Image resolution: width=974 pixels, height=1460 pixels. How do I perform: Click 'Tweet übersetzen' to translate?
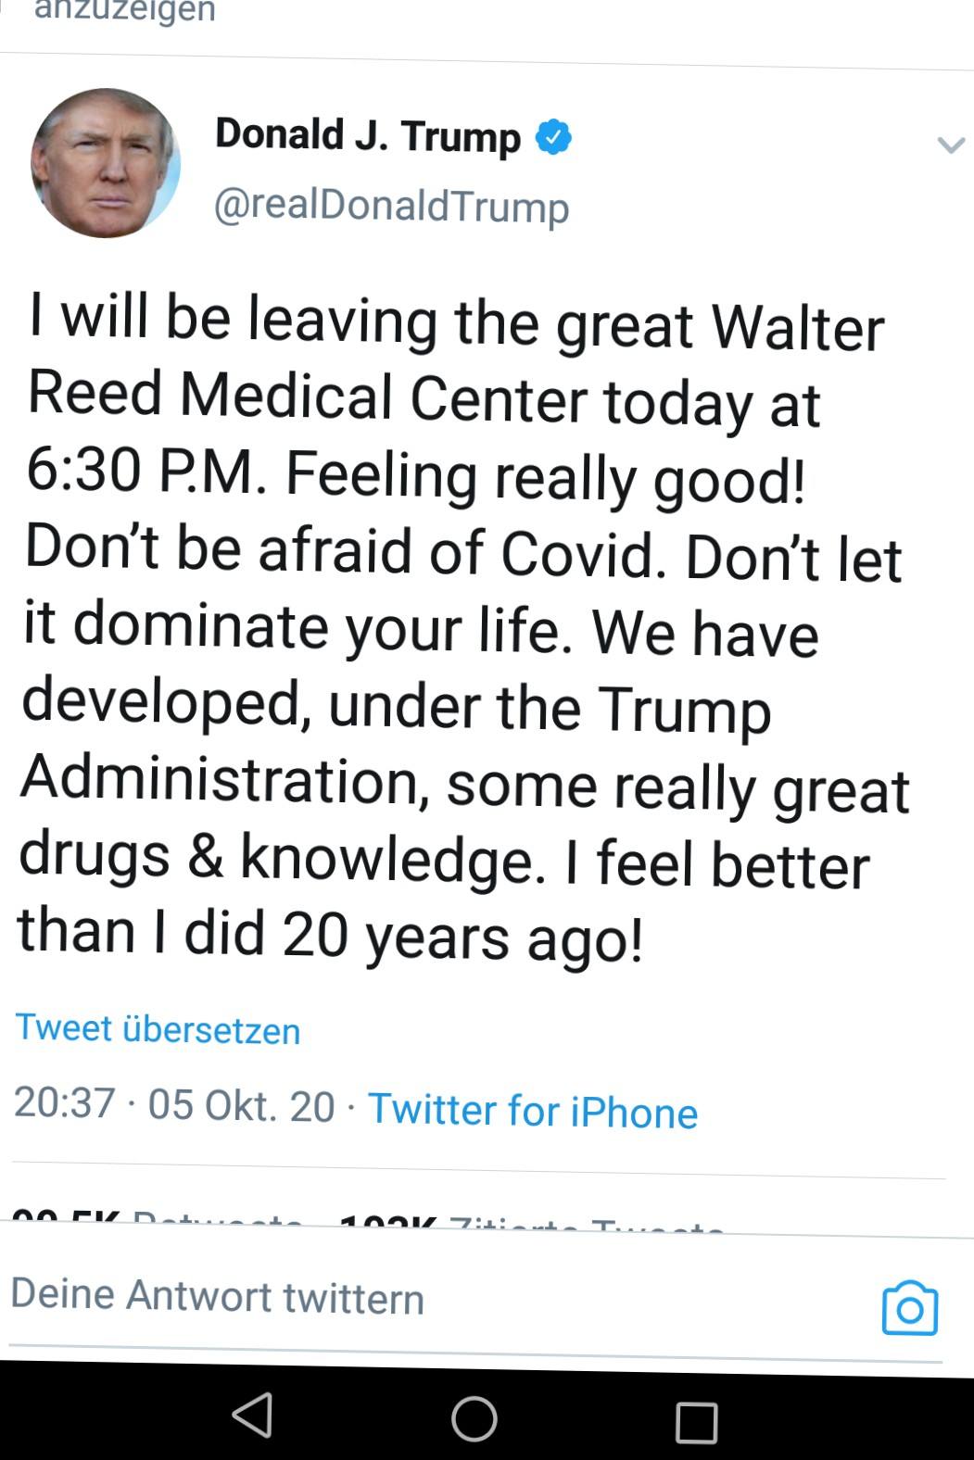pos(158,1029)
